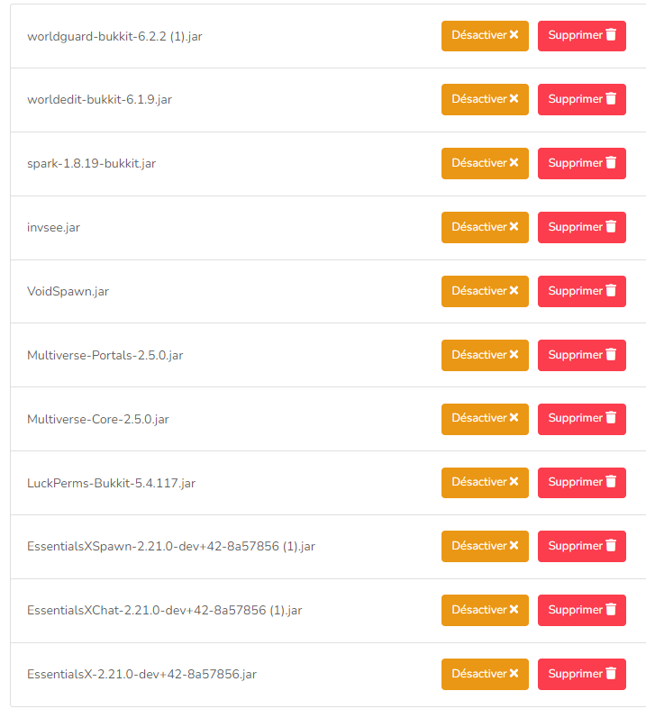Delete the worldedit-bukkit-6.1.9.jar plugin
The height and width of the screenshot is (718, 646).
pos(581,99)
